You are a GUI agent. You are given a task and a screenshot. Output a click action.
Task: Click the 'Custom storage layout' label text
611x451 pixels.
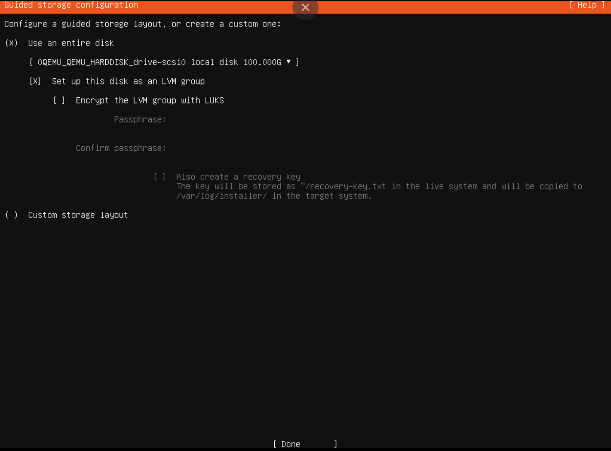(78, 215)
